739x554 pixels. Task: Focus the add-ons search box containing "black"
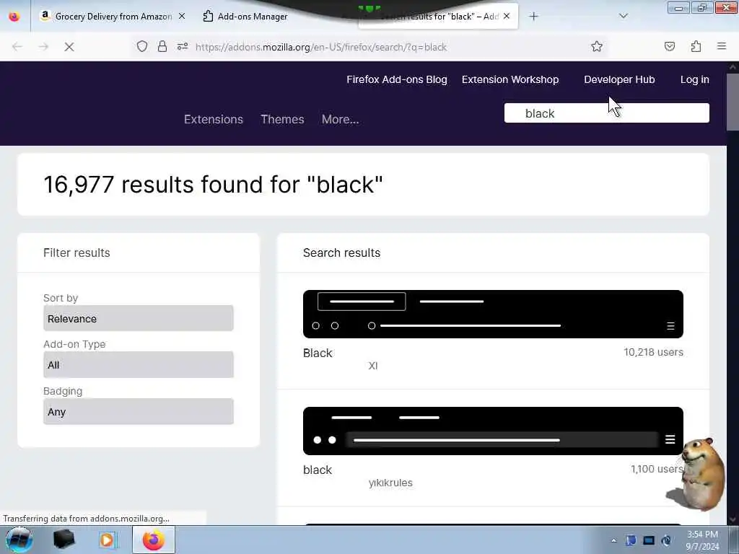(606, 113)
